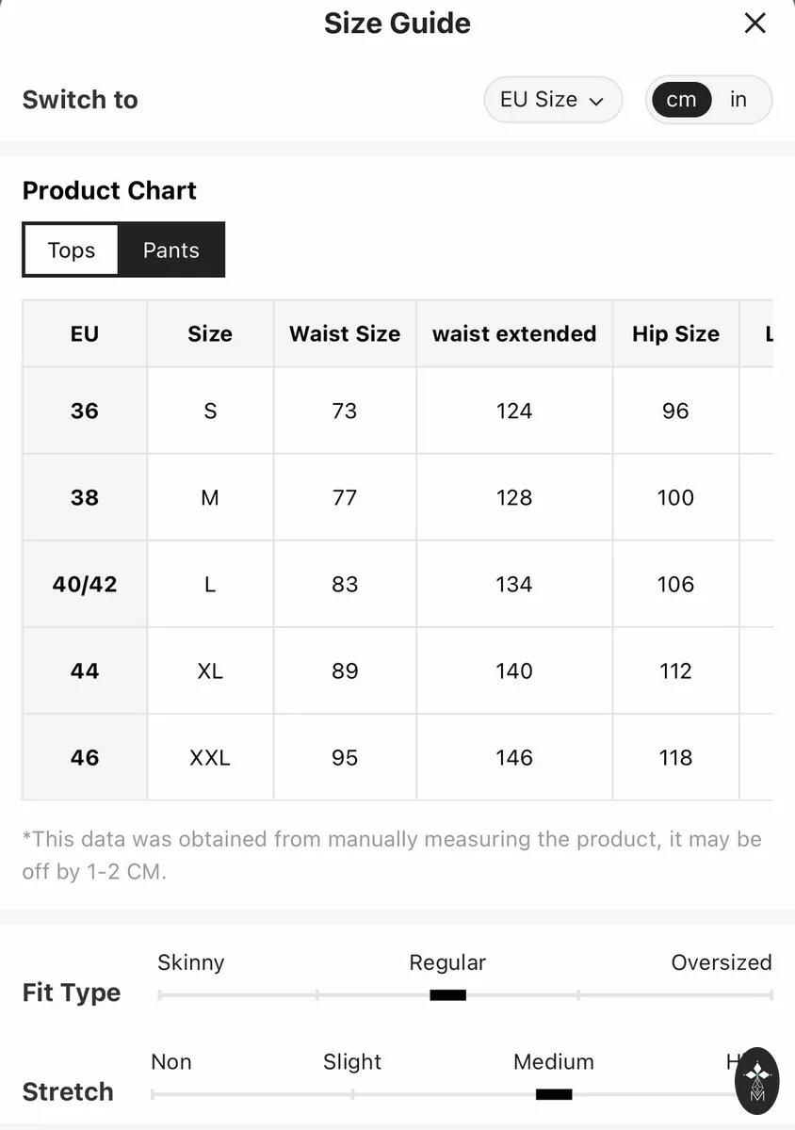The width and height of the screenshot is (795, 1130).
Task: Open the floating diamond logo icon
Action: point(757,1080)
